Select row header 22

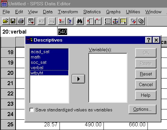(x=8, y=94)
